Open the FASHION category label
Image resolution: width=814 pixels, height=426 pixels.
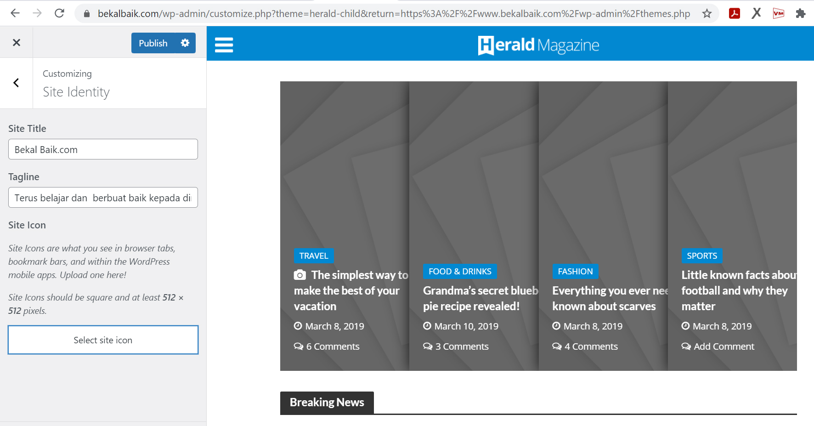[x=575, y=271]
